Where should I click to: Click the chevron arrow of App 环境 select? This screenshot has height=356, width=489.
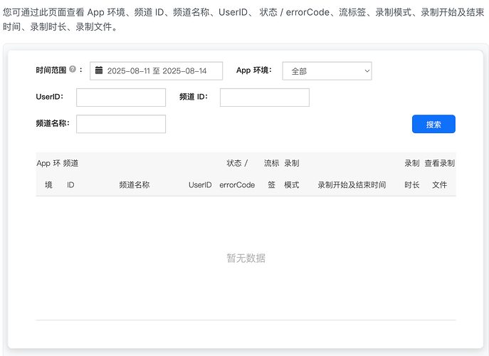pos(367,70)
